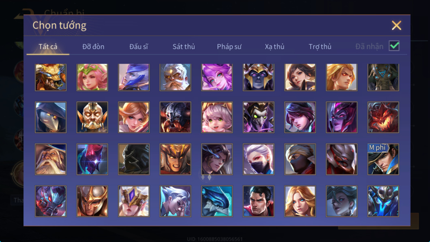Open the "Trợ thủ" tab
The height and width of the screenshot is (242, 430).
320,47
